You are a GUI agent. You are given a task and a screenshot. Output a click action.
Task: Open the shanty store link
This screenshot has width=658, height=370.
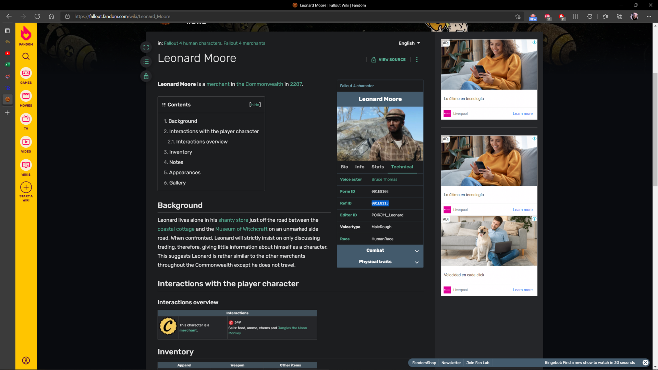coord(233,220)
